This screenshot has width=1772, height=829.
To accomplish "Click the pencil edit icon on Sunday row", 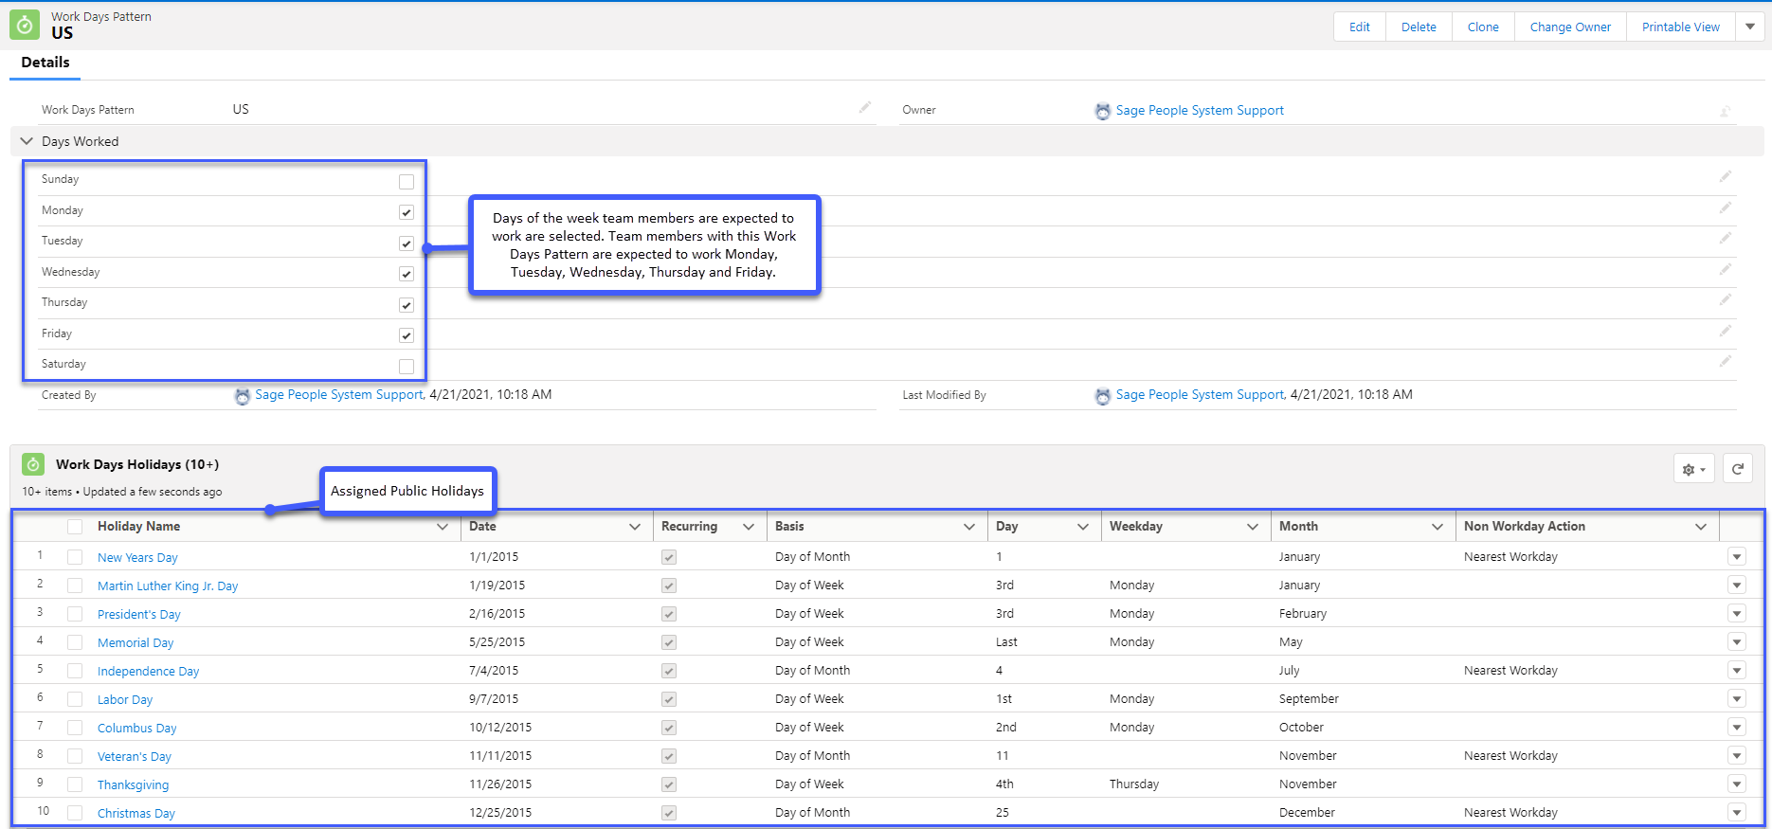I will (x=1725, y=176).
